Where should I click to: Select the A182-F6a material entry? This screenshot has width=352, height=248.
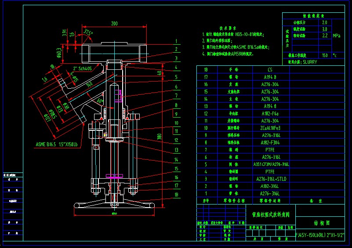[x=270, y=113]
